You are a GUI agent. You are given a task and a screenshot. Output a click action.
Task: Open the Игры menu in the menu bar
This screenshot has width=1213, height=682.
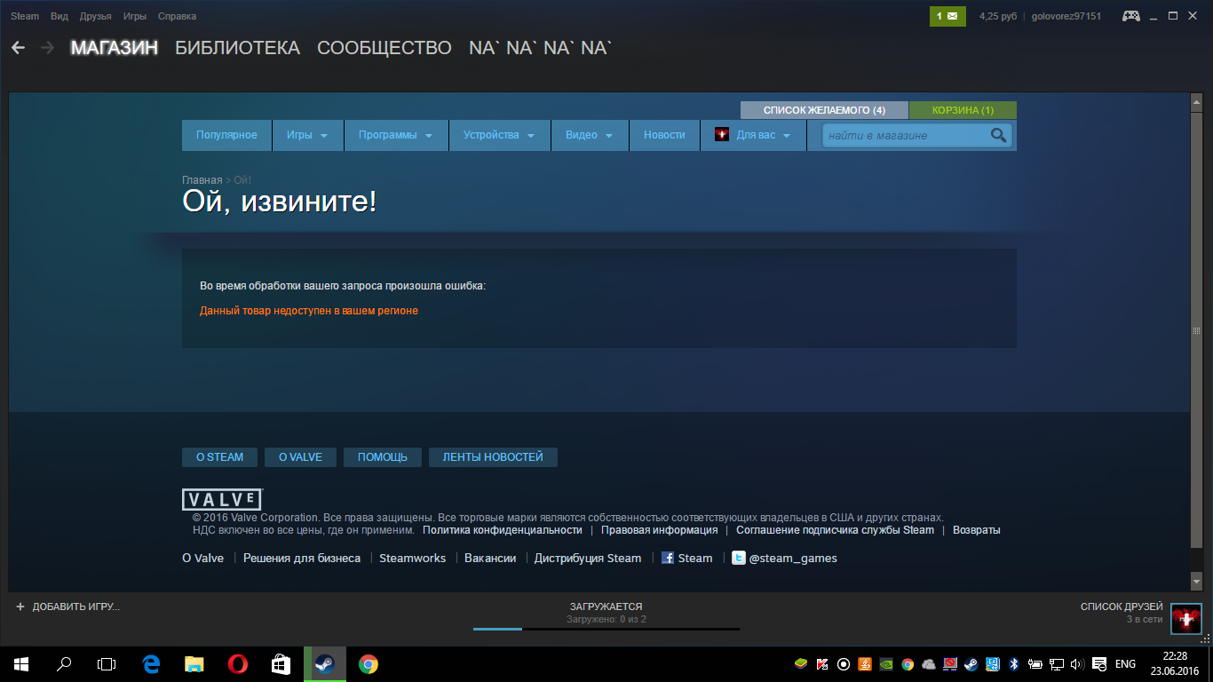[x=135, y=16]
